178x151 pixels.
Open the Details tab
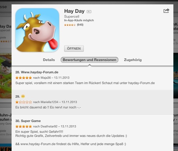(x=49, y=60)
